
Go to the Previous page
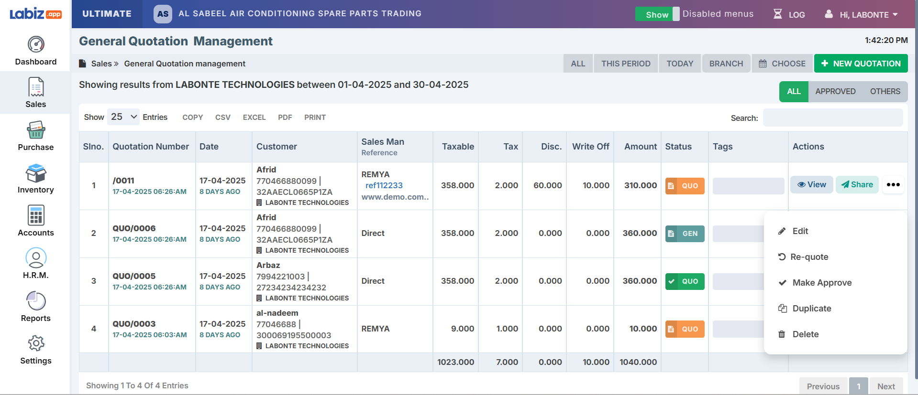click(x=823, y=386)
